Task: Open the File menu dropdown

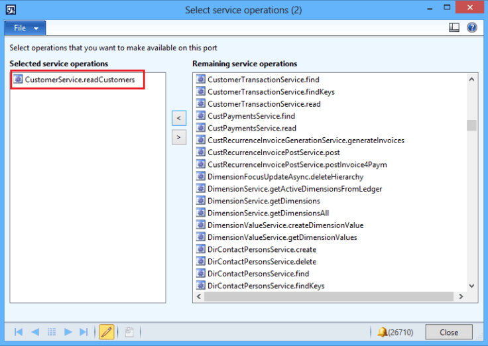Action: (25, 29)
